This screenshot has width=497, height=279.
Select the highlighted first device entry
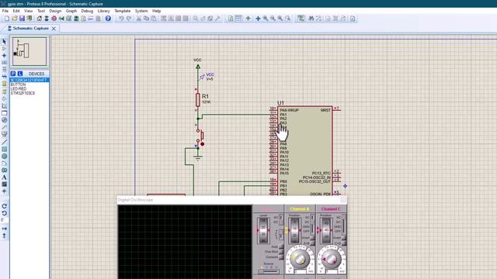pos(30,81)
